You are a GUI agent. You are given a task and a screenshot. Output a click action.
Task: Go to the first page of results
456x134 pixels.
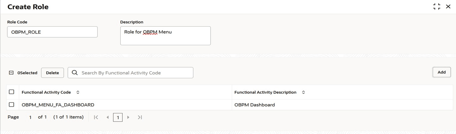coord(96,118)
